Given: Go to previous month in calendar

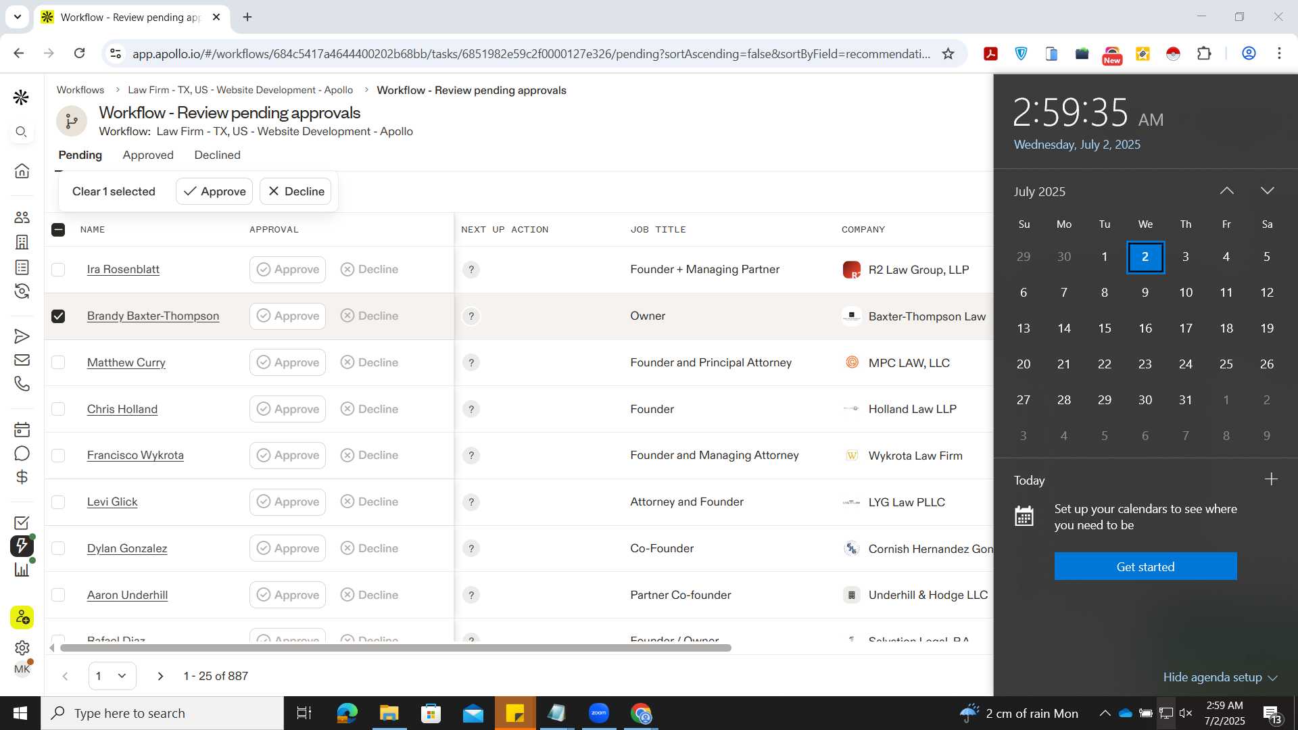Looking at the screenshot, I should [1226, 191].
